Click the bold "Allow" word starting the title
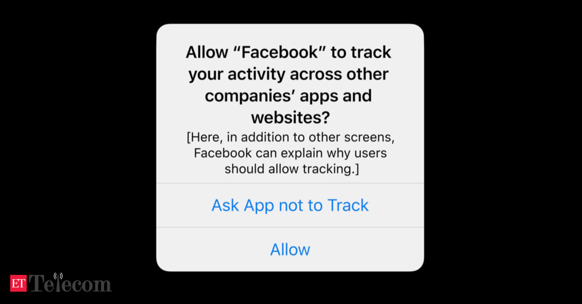This screenshot has height=304, width=582. [207, 52]
